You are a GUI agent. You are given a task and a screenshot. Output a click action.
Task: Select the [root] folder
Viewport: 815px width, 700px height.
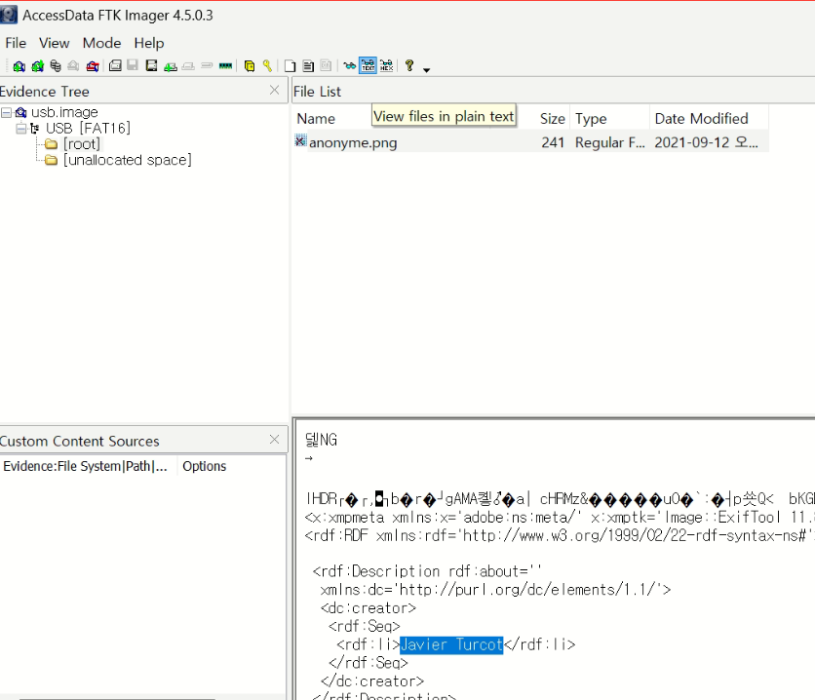coord(82,144)
